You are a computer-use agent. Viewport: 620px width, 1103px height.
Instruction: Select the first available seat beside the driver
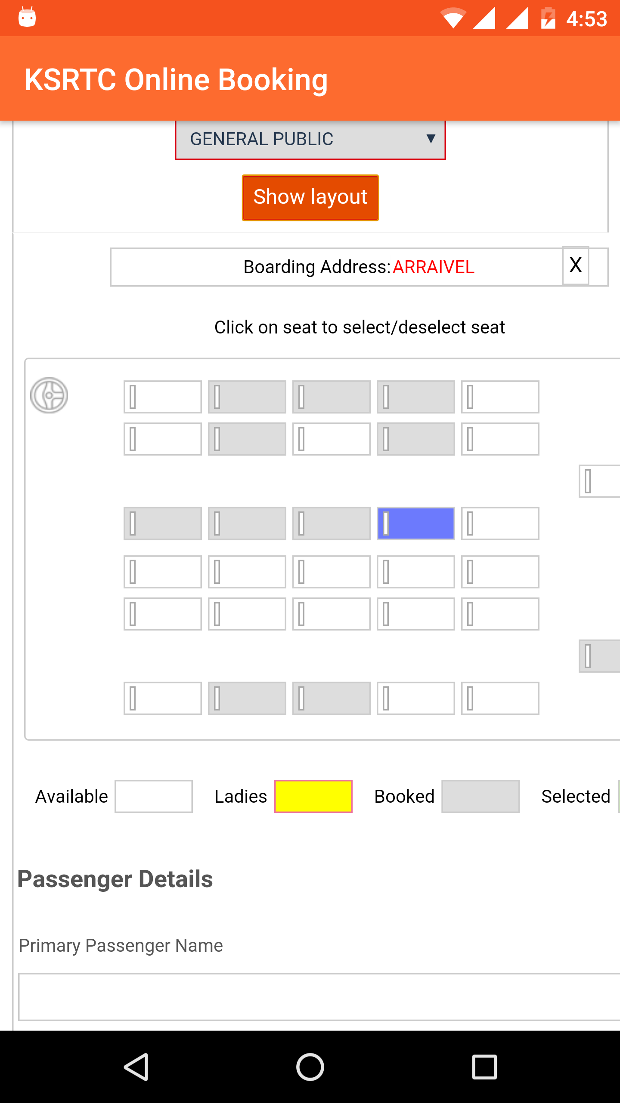point(163,397)
